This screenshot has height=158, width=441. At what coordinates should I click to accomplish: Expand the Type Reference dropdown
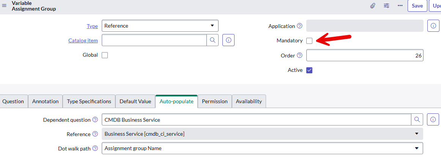click(160, 26)
